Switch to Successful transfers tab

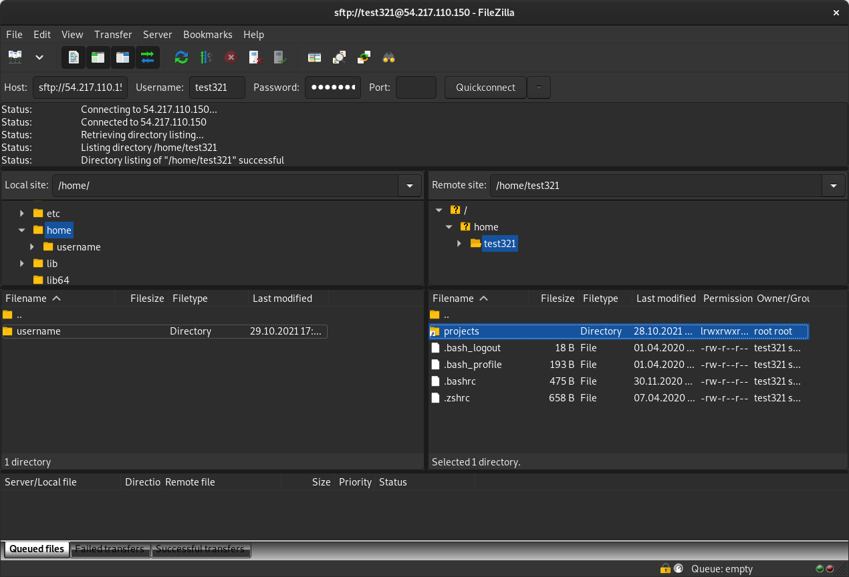pyautogui.click(x=201, y=549)
